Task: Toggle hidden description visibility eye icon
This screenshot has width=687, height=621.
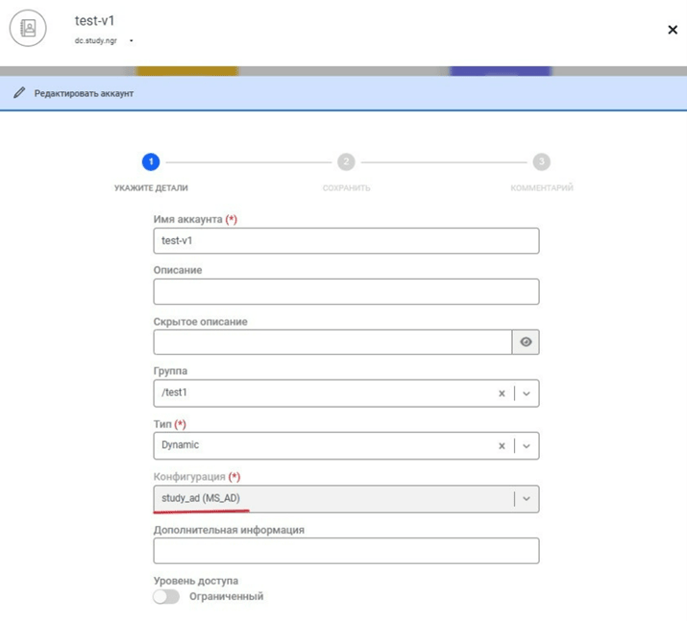Action: [x=526, y=342]
